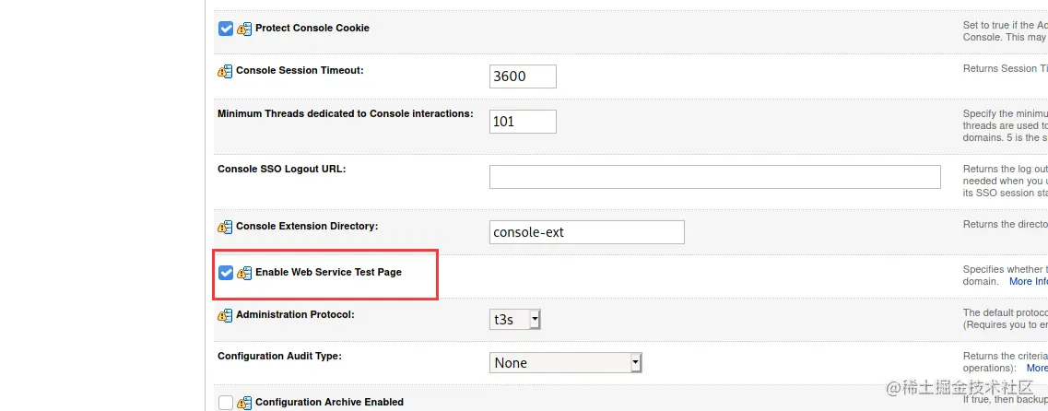Focus the Console SSO Logout URL field
This screenshot has width=1048, height=411.
pyautogui.click(x=715, y=177)
